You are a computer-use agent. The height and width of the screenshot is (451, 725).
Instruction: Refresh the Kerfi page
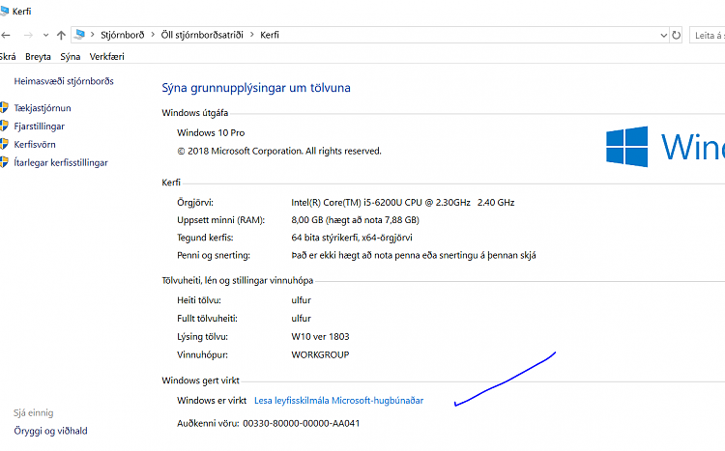point(676,35)
